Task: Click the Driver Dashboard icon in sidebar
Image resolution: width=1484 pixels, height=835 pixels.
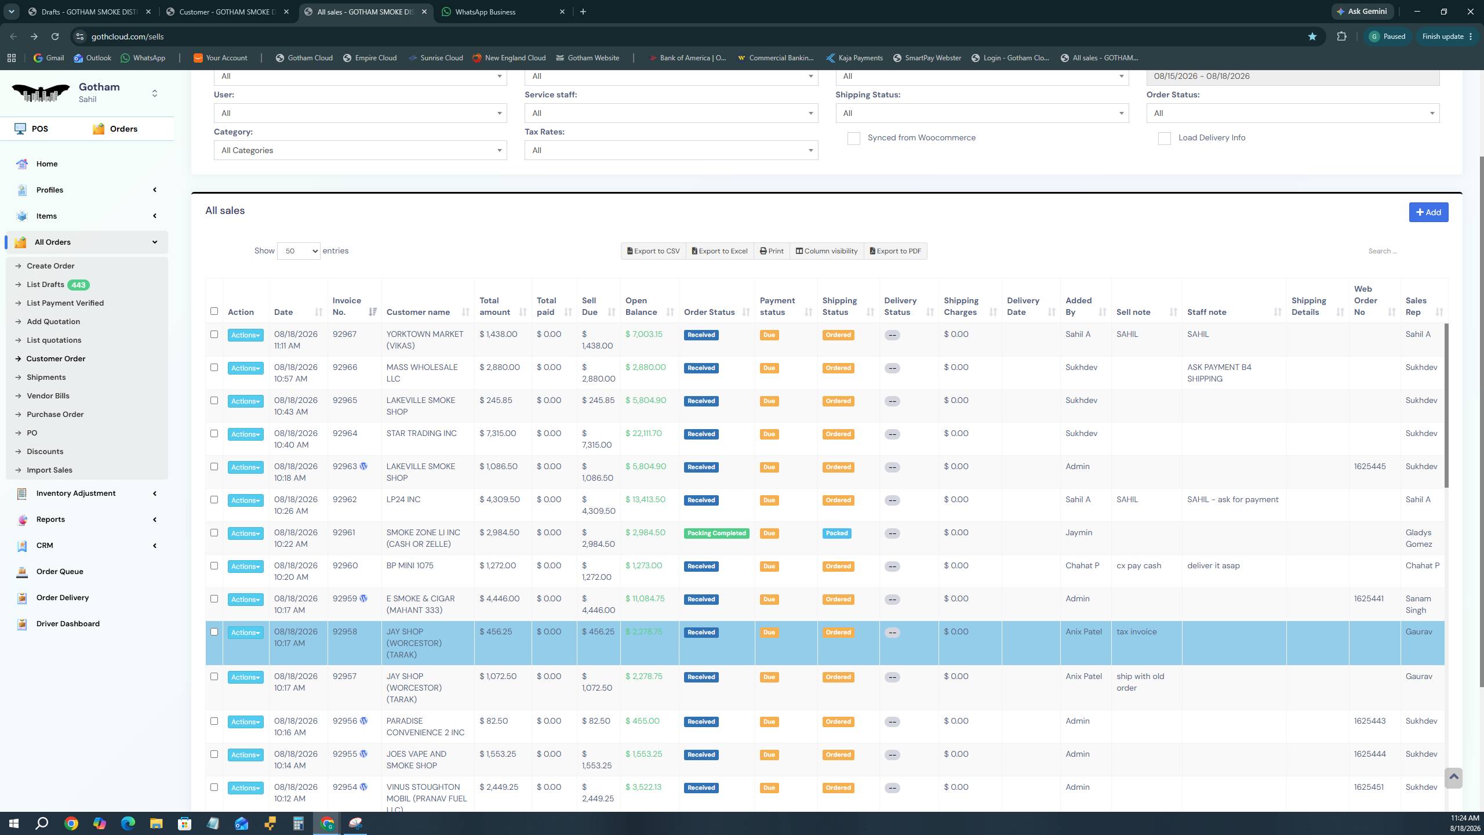Action: [x=22, y=624]
